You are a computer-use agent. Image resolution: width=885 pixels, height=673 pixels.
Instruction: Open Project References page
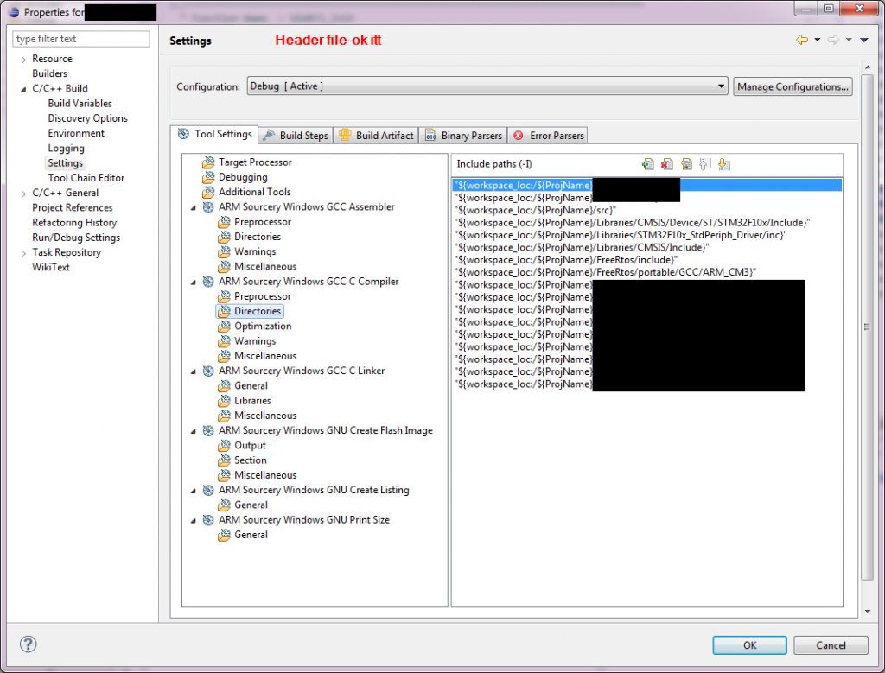pyautogui.click(x=73, y=207)
